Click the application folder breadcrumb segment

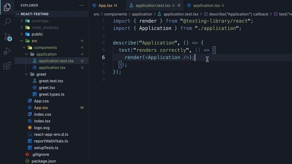point(142,14)
